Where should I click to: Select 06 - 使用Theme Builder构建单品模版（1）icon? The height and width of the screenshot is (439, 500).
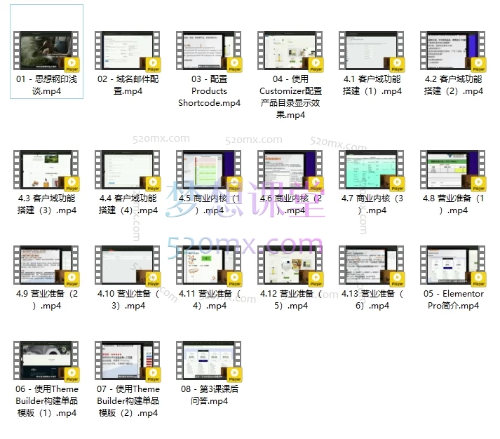pos(46,361)
